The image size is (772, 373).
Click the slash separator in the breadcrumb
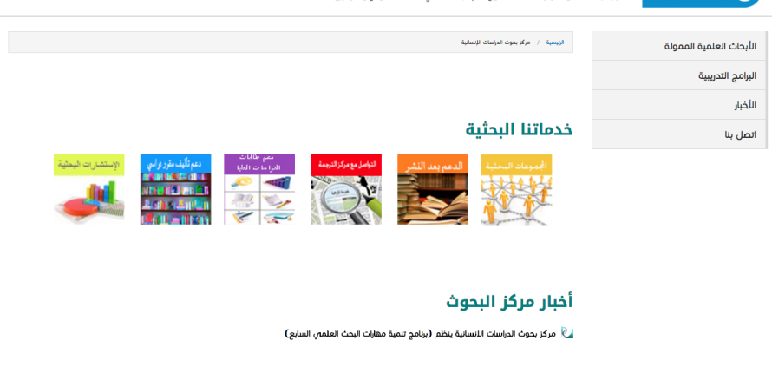click(x=538, y=43)
